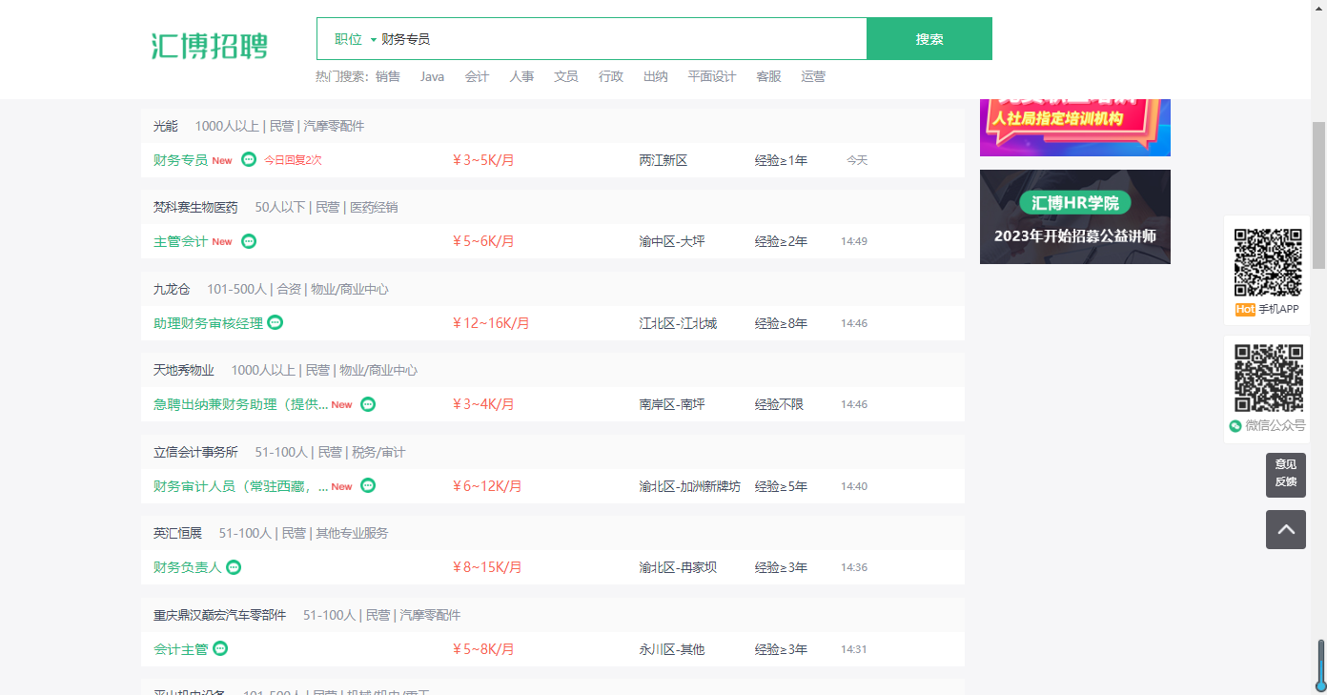Screen dimensions: 1327x695
Task: Click salary ¥5~8K/月 text
Action: [483, 649]
